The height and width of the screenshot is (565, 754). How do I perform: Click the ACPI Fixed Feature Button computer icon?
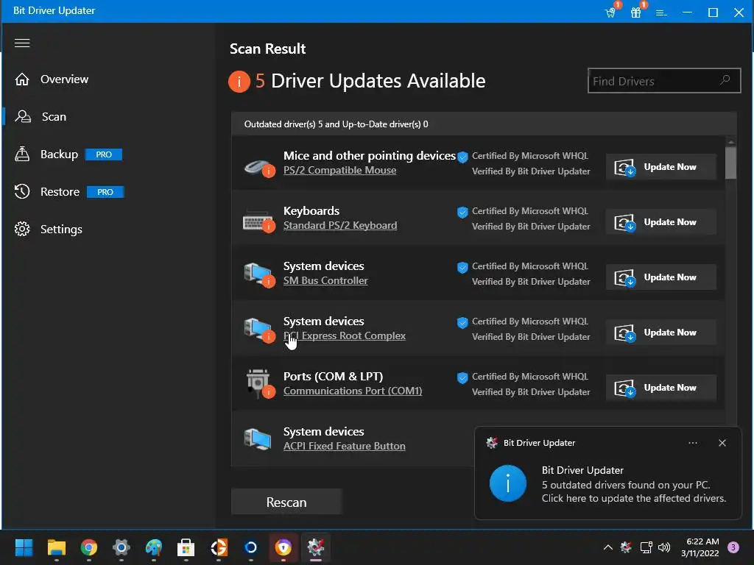[x=258, y=438]
